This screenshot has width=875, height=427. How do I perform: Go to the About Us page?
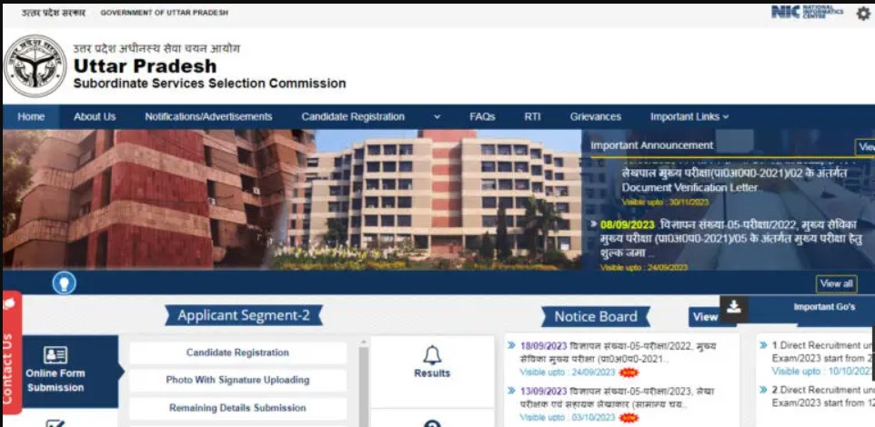pyautogui.click(x=95, y=117)
